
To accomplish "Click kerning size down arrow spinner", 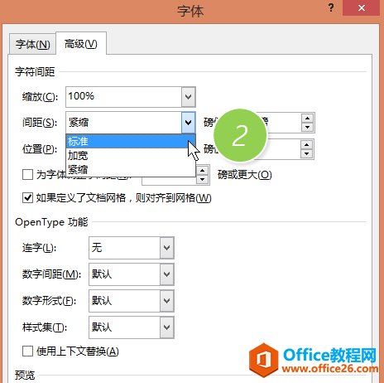I will pos(203,179).
